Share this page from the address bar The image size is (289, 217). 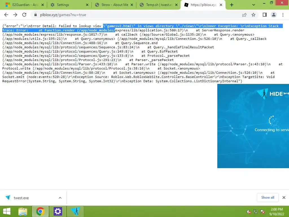[244, 15]
